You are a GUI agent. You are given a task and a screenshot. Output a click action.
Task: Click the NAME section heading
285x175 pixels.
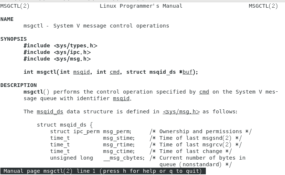pyautogui.click(x=7, y=19)
